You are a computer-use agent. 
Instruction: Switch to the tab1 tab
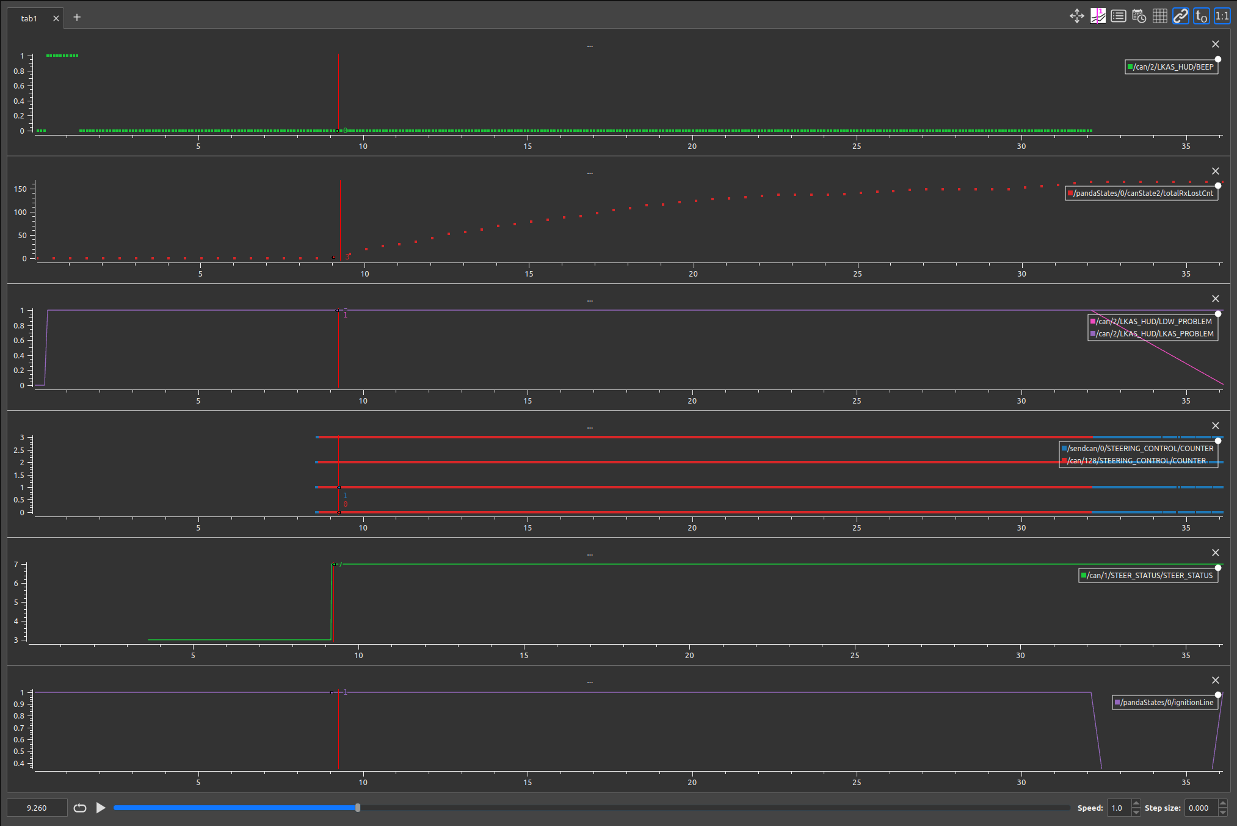(x=29, y=18)
